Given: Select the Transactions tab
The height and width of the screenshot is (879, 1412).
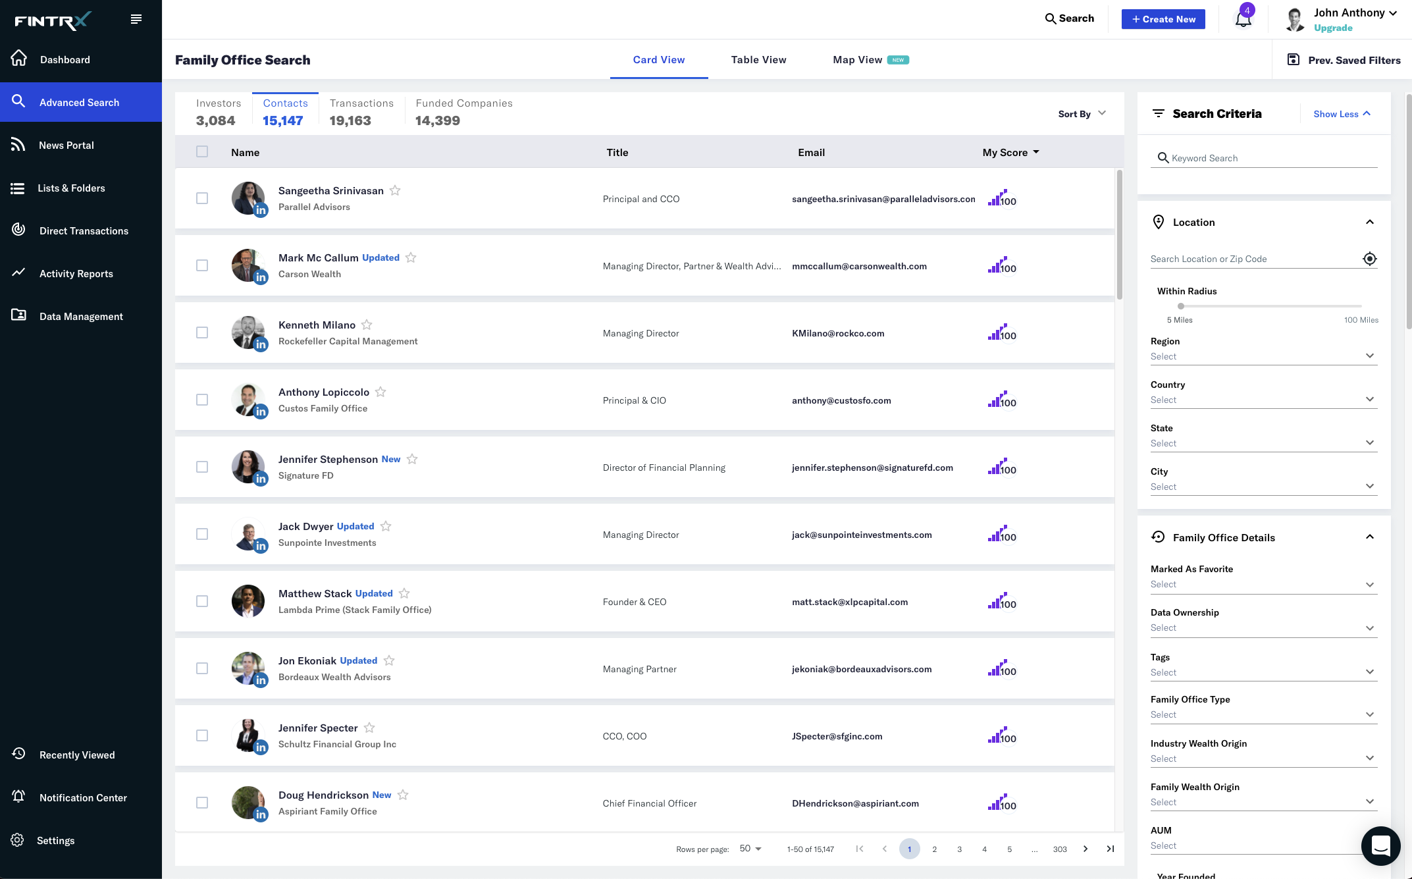Looking at the screenshot, I should click(361, 111).
